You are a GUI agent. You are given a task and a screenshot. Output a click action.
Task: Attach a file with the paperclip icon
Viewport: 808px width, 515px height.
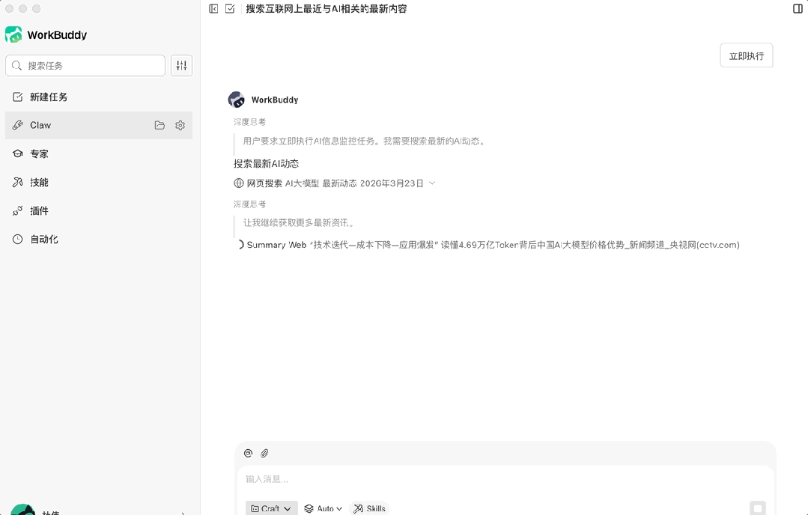click(264, 453)
